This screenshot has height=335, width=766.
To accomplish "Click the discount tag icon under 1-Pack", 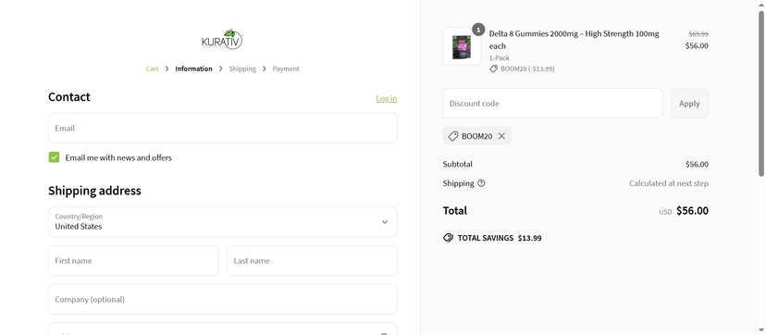I will 493,68.
